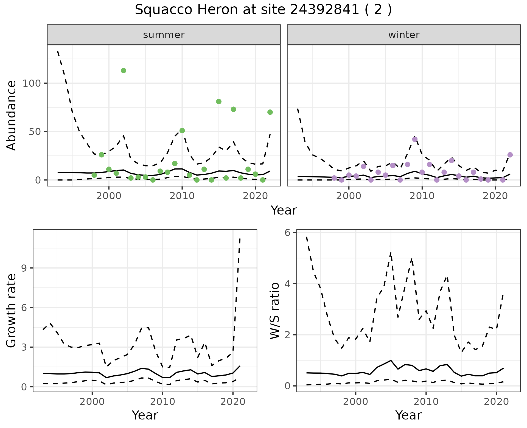Click the Abundance y-axis label
The height and width of the screenshot is (428, 527).
(x=12, y=115)
